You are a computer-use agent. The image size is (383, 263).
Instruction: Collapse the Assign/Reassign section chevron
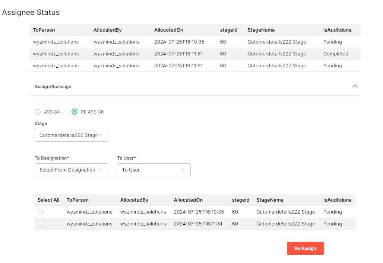(x=355, y=86)
